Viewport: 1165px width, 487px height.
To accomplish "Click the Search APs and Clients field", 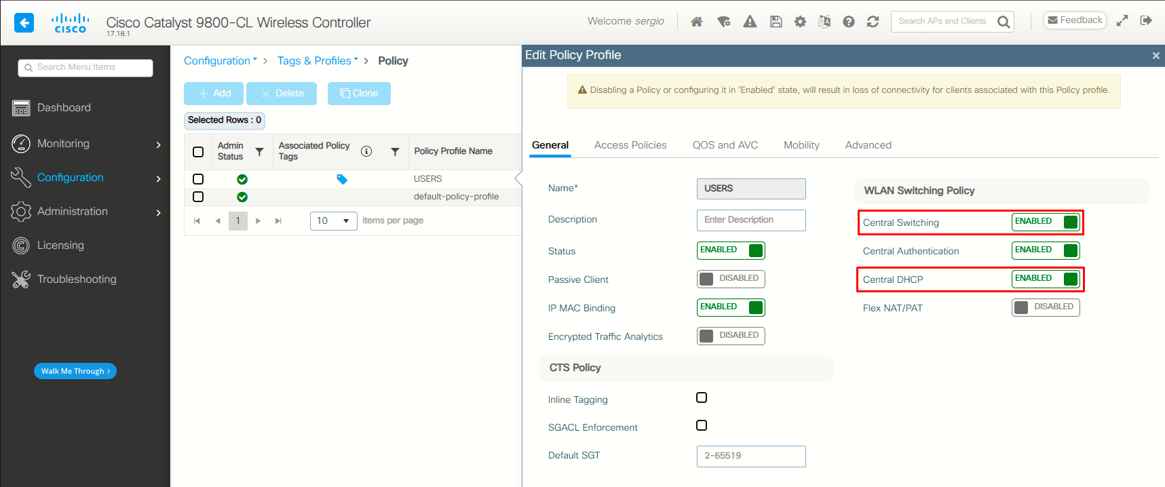I will pyautogui.click(x=942, y=22).
